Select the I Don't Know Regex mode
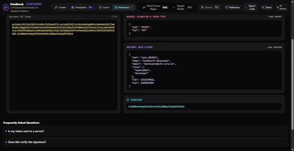 [x=155, y=7]
